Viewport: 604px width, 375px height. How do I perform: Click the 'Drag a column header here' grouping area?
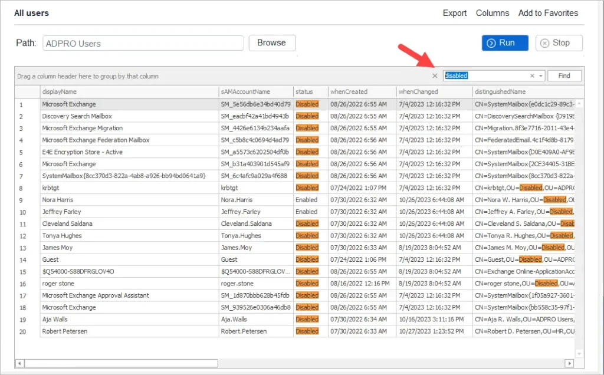pyautogui.click(x=88, y=76)
